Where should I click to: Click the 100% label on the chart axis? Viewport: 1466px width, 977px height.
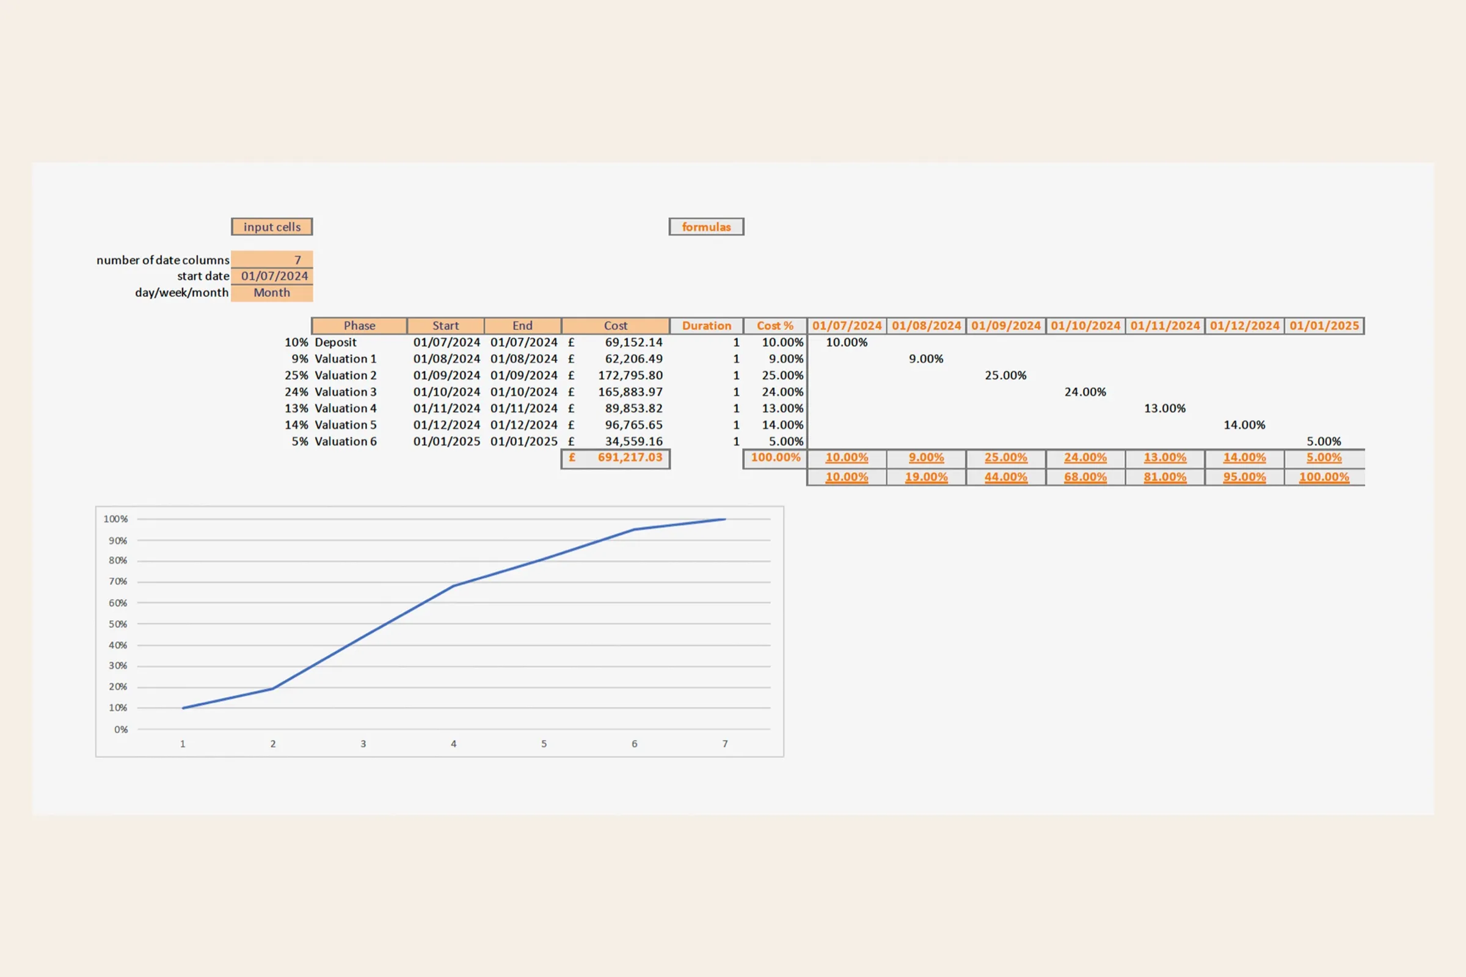coord(115,519)
